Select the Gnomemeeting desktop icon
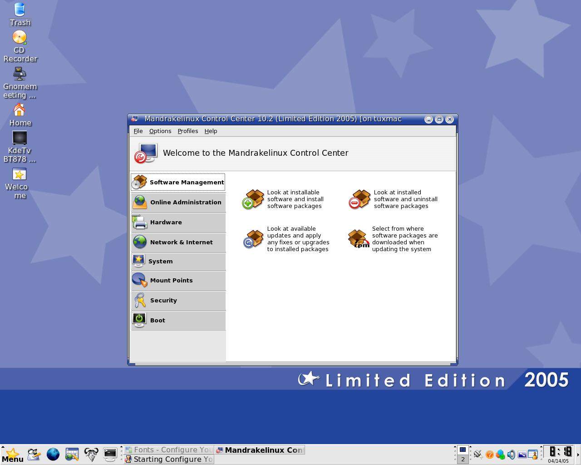The image size is (581, 465). click(x=20, y=83)
